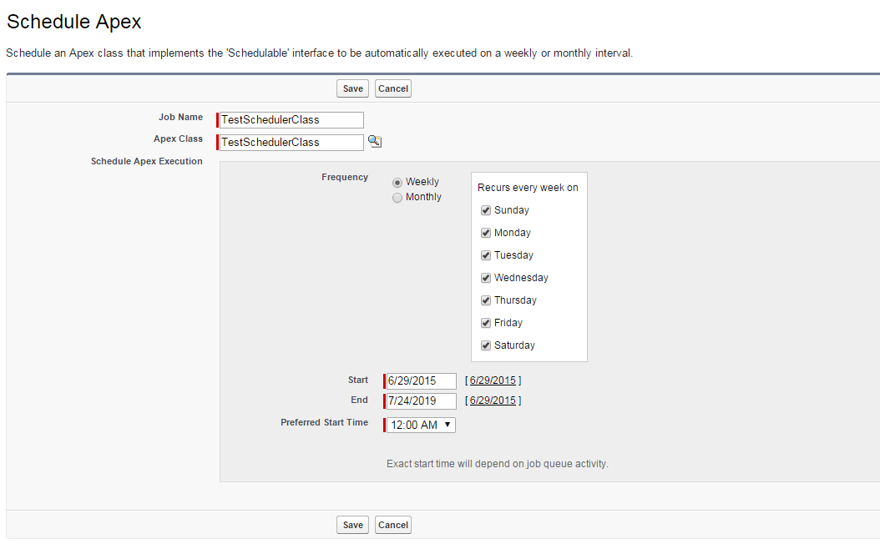The height and width of the screenshot is (544, 880).
Task: Toggle the Tuesday recurrence checkbox
Action: [486, 255]
